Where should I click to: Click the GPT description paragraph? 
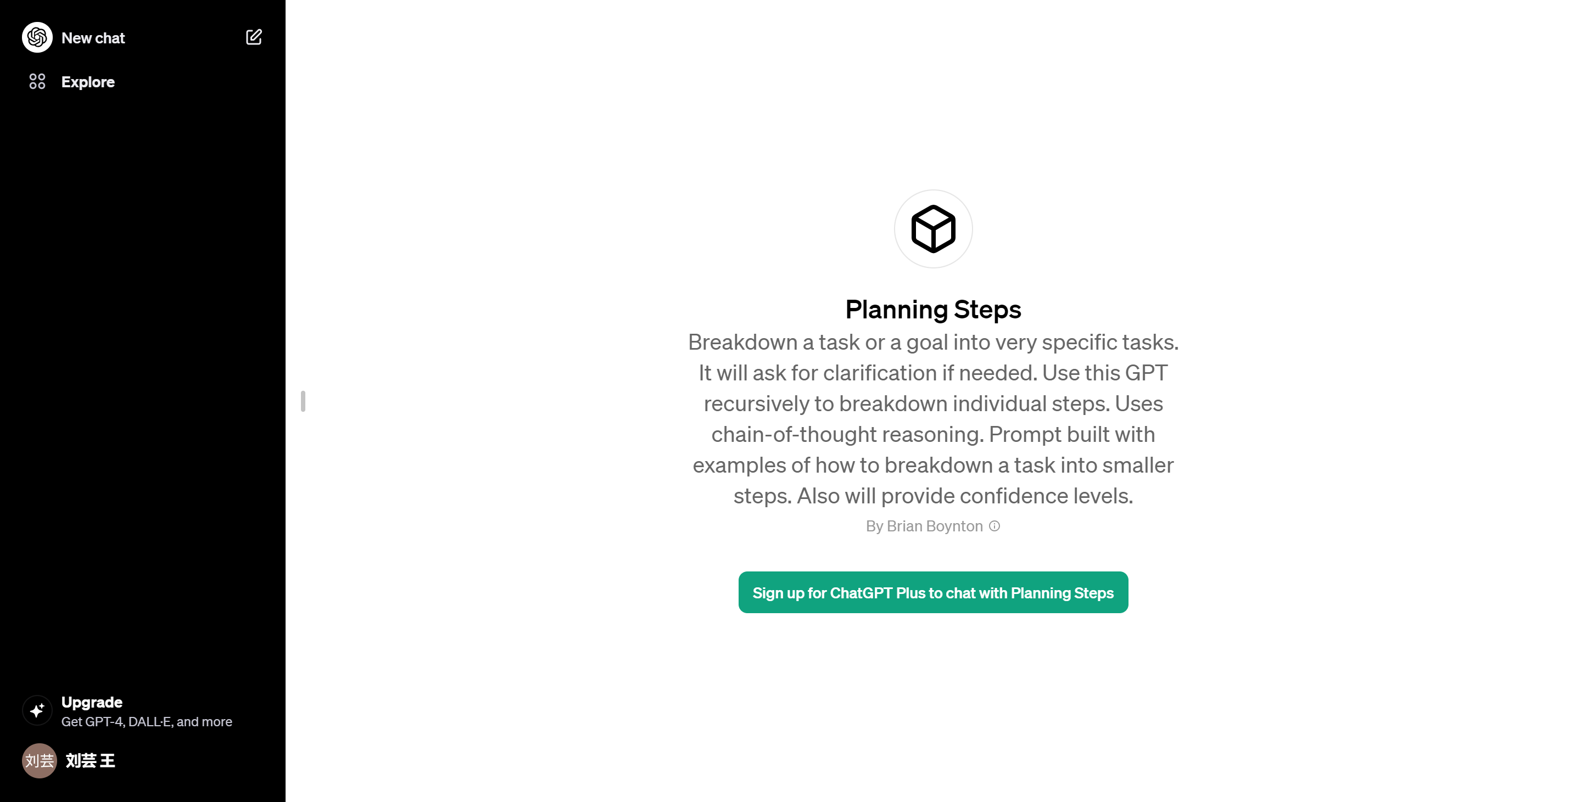933,418
